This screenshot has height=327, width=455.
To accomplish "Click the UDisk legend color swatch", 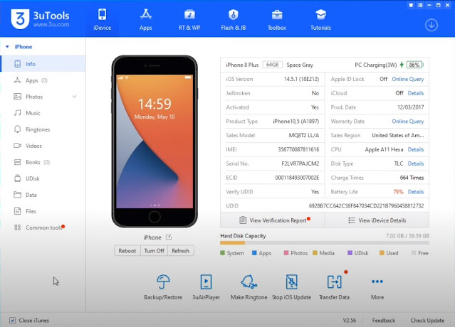I will 350,253.
